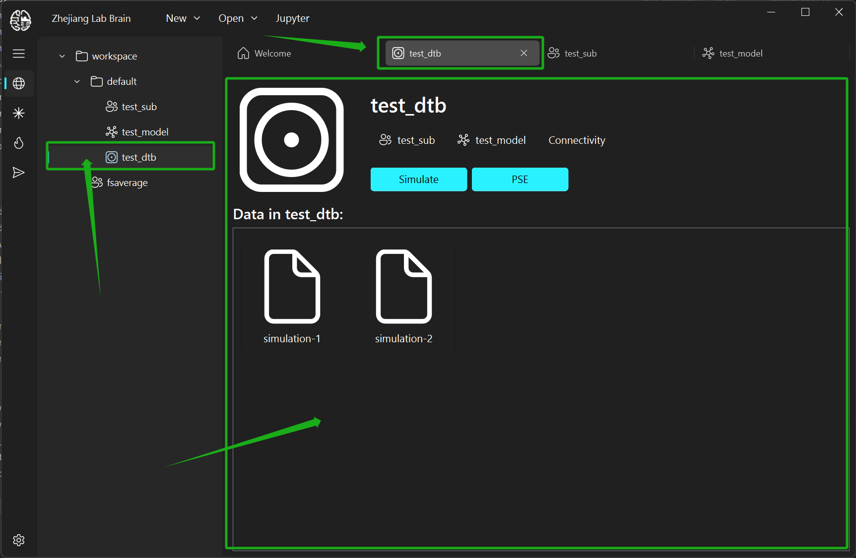This screenshot has width=856, height=558.
Task: Open test_model link in detail header
Action: pos(491,140)
